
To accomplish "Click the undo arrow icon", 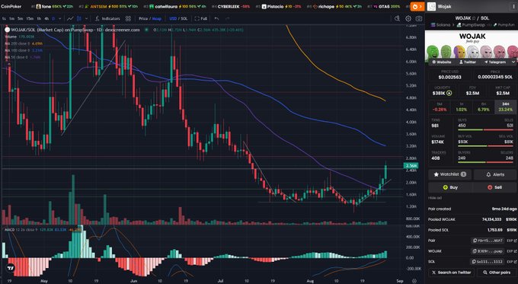I will 216,19.
